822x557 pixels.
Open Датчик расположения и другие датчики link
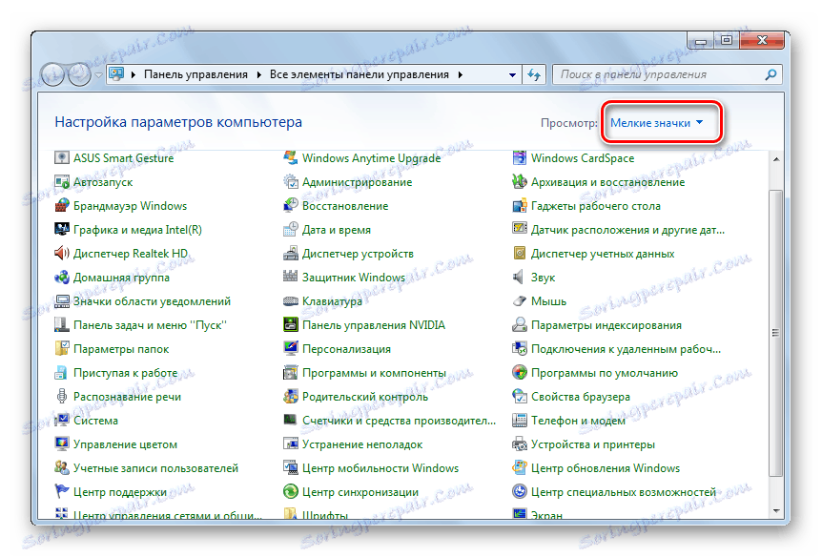pos(627,230)
